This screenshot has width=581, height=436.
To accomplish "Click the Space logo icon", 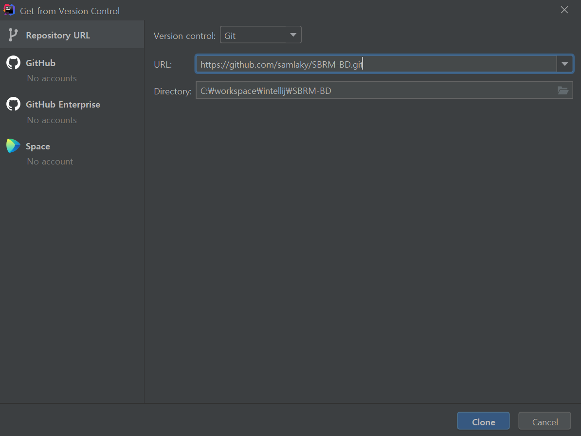I will [x=13, y=146].
